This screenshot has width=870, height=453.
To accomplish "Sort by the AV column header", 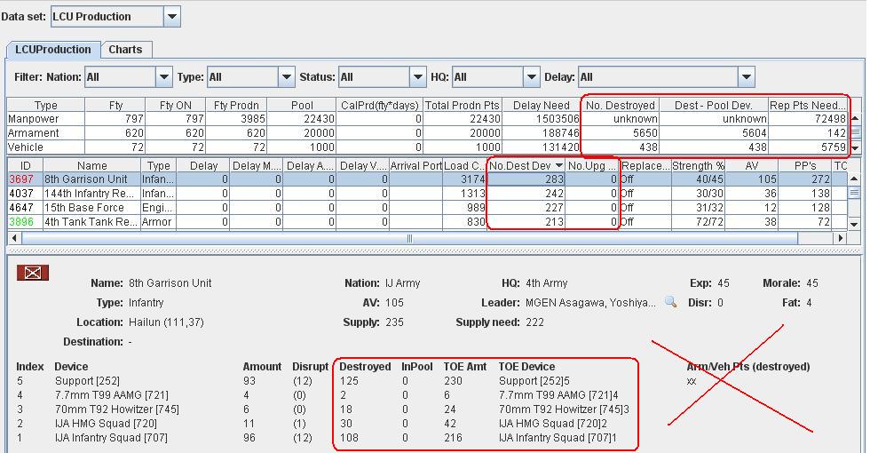I will (x=752, y=165).
